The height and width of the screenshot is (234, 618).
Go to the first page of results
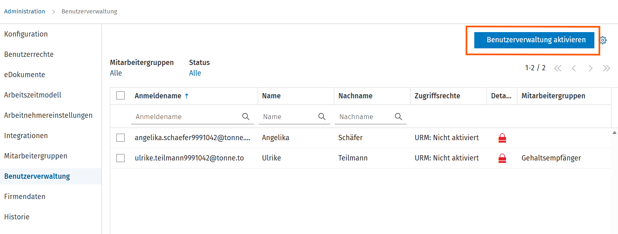click(x=558, y=68)
